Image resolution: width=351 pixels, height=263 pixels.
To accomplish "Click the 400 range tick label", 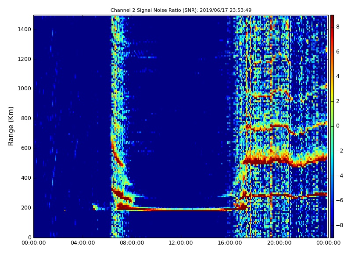I will pyautogui.click(x=26, y=178).
